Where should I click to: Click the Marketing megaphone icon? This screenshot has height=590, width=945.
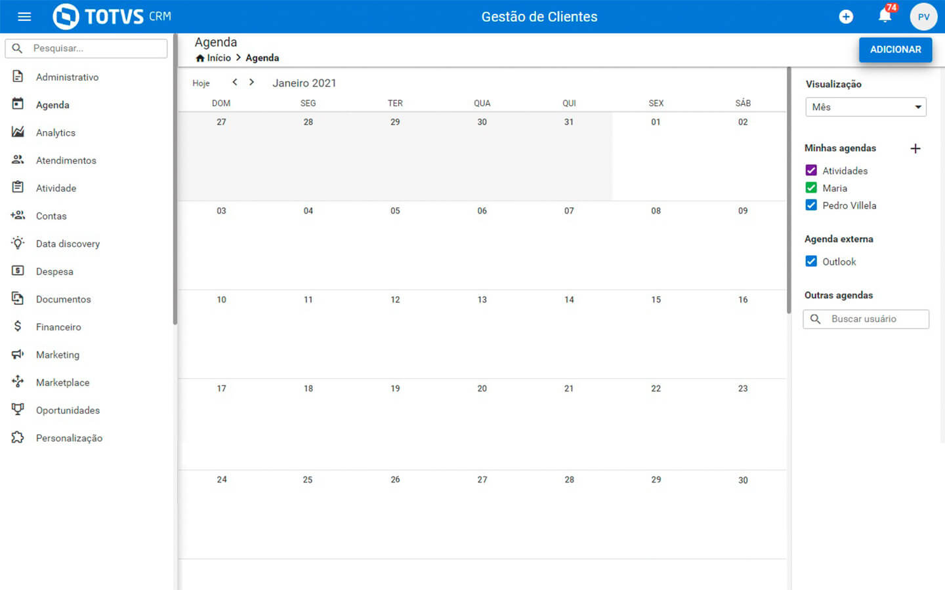[18, 354]
